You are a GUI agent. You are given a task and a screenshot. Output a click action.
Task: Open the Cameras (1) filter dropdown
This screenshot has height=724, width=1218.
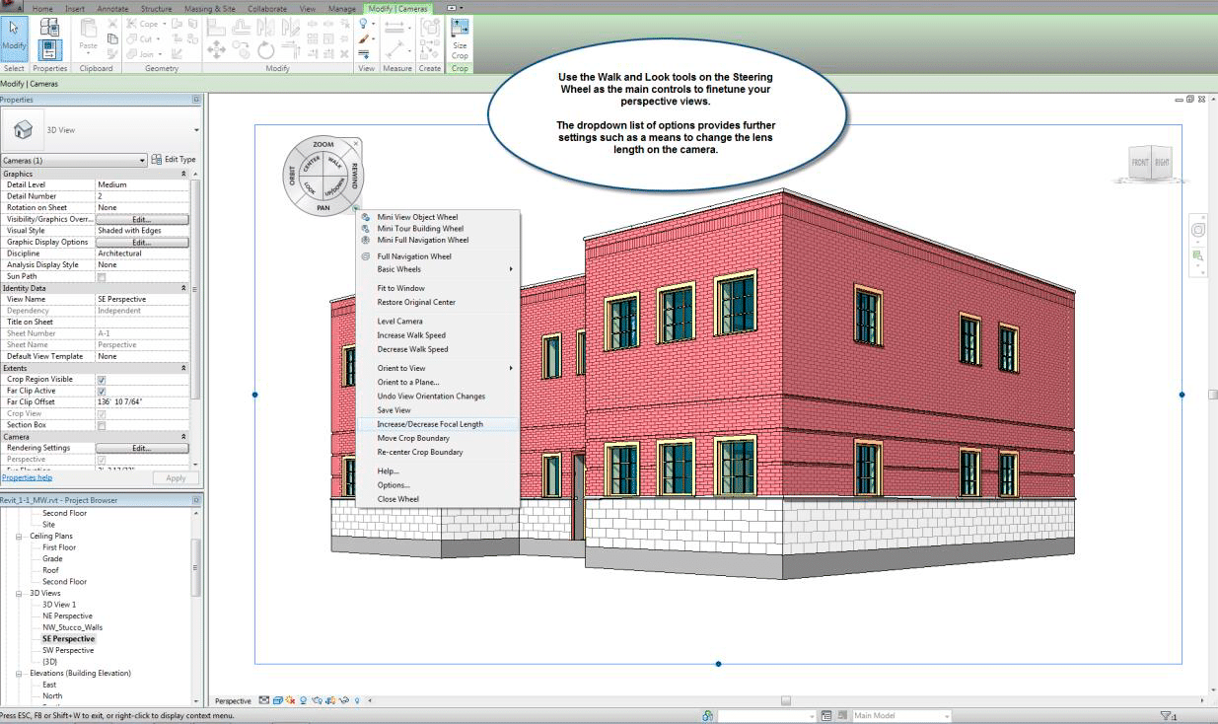[x=142, y=160]
